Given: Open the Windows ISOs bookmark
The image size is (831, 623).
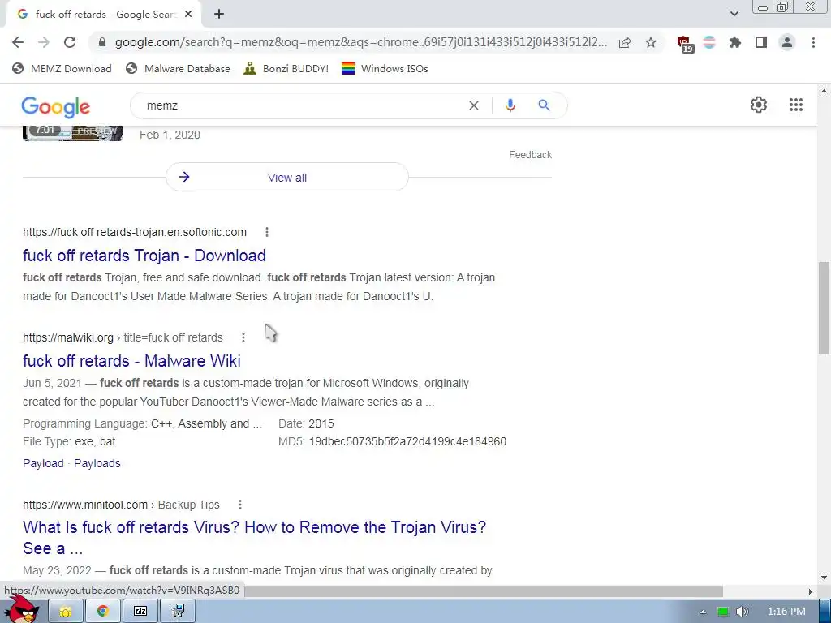Looking at the screenshot, I should [x=385, y=68].
